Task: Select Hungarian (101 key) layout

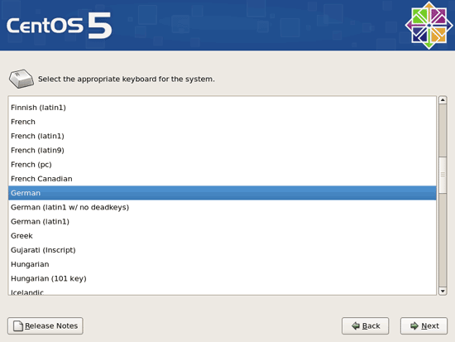Action: pyautogui.click(x=223, y=278)
